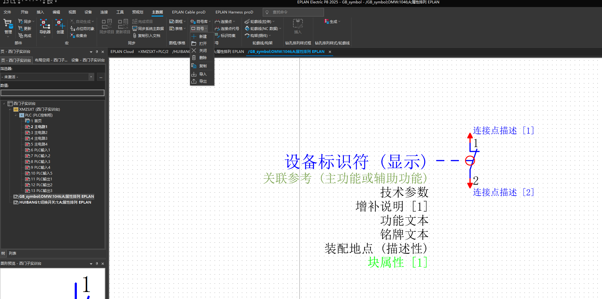Select 复制 in the symbol dropdown menu

(x=202, y=66)
